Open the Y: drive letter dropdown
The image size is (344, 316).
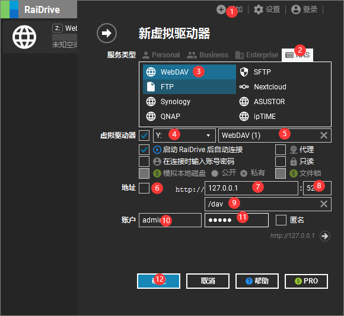[184, 136]
